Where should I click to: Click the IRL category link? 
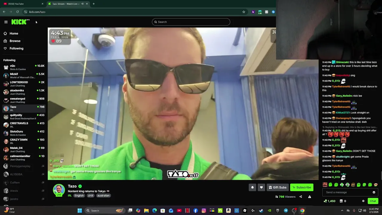tap(70, 196)
